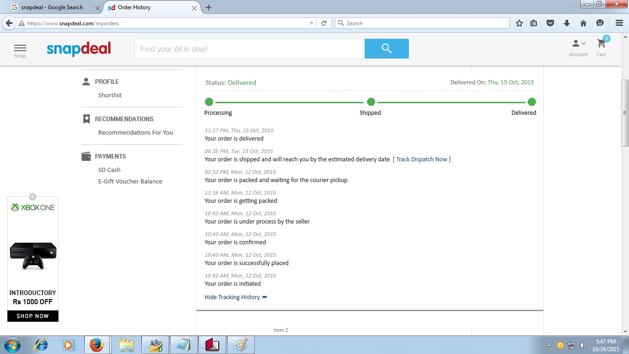Open the red book taskbar app

coord(212,345)
